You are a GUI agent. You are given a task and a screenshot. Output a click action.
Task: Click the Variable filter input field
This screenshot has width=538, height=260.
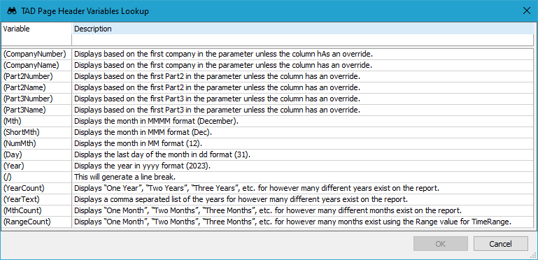36,40
